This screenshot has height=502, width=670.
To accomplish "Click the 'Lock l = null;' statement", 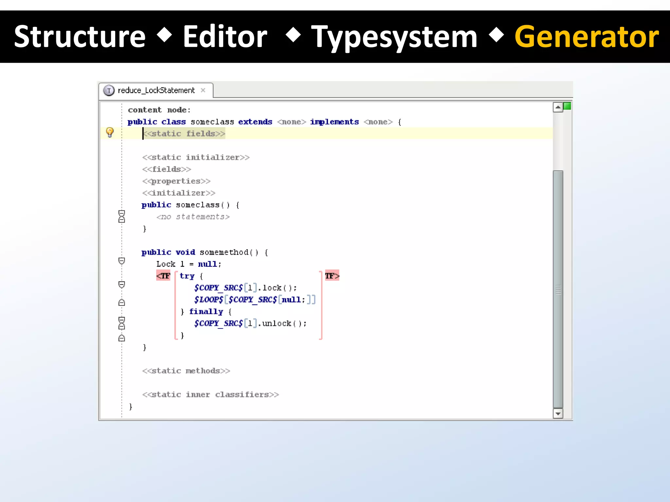I will point(189,264).
